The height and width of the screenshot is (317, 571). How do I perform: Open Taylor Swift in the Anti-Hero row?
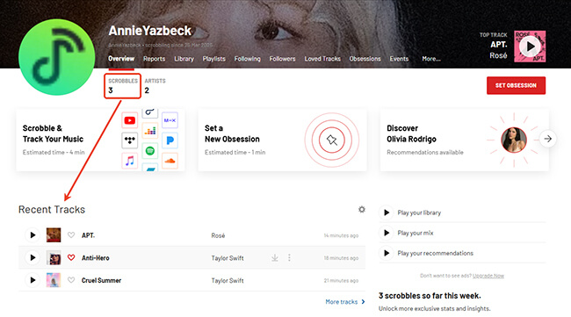point(228,258)
